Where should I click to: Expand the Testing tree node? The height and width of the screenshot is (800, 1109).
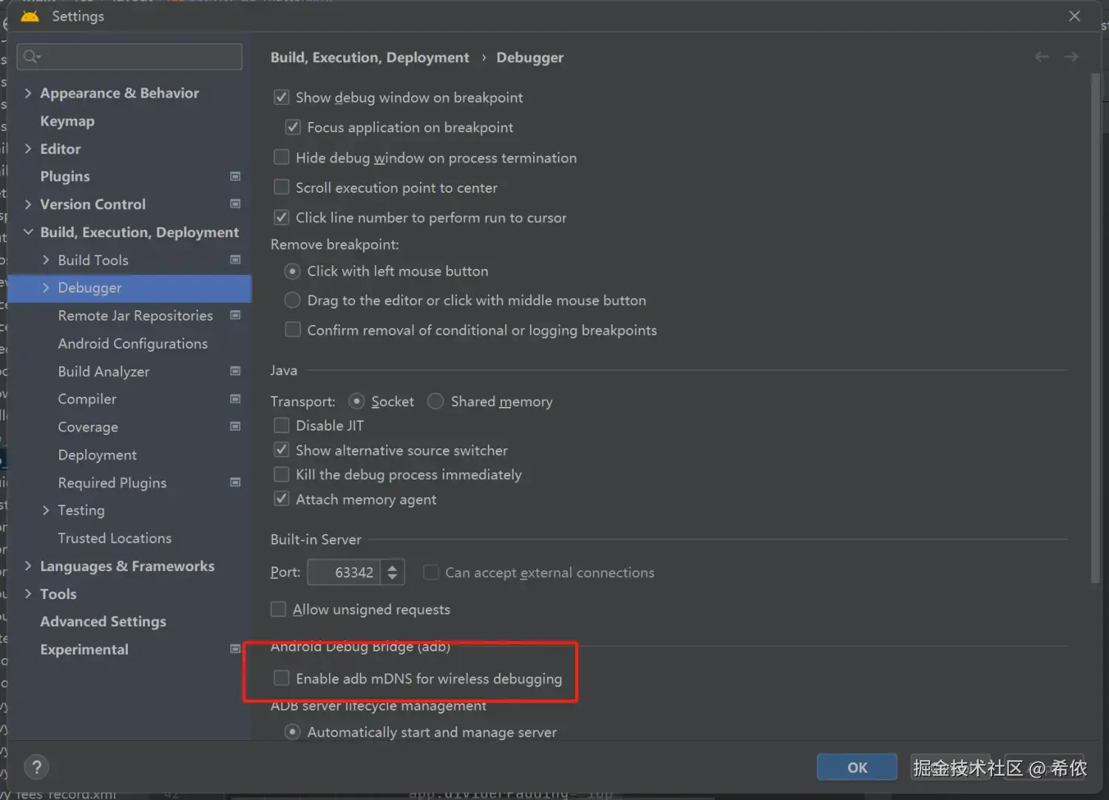(x=45, y=510)
